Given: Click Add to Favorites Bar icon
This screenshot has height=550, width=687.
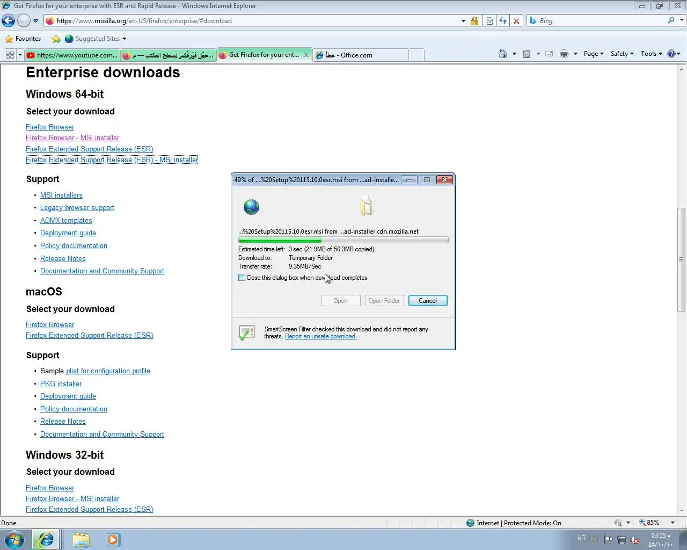Looking at the screenshot, I should coord(56,39).
